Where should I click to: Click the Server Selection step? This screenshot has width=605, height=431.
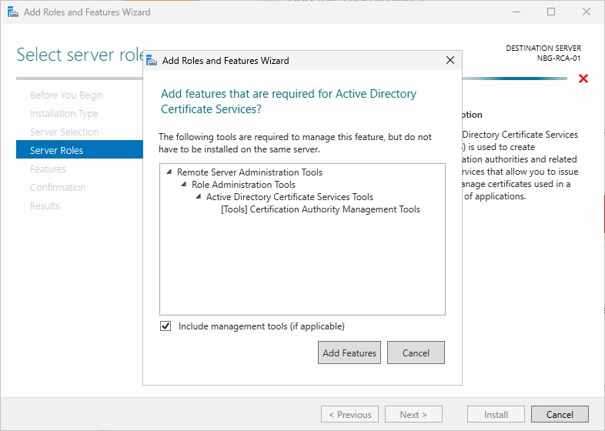tap(65, 132)
